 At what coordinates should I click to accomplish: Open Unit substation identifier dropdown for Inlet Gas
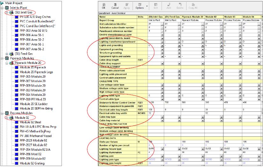tap(162, 24)
